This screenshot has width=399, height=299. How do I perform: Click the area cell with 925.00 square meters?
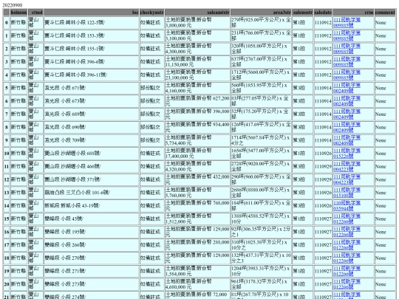[x=261, y=23]
